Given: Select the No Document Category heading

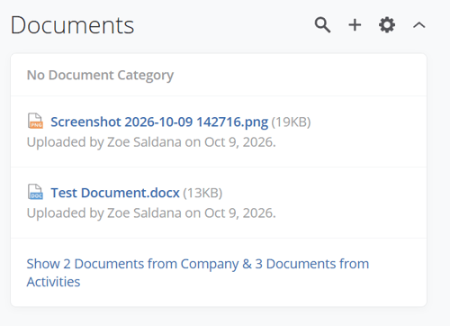Looking at the screenshot, I should (x=100, y=75).
